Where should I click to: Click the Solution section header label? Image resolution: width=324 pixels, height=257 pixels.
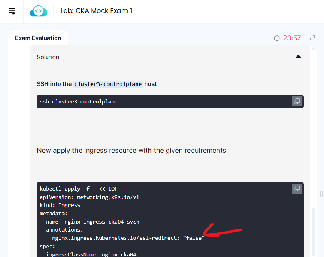[x=48, y=57]
